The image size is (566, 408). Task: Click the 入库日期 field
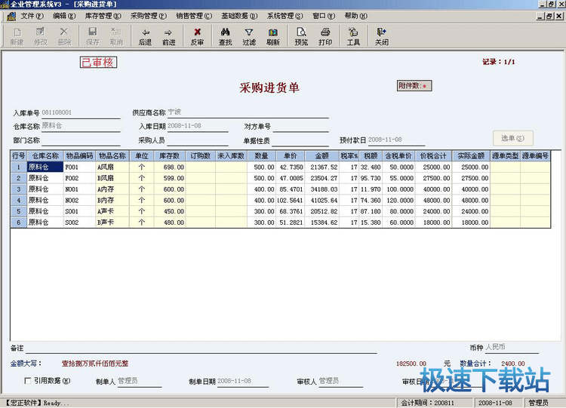pyautogui.click(x=198, y=126)
